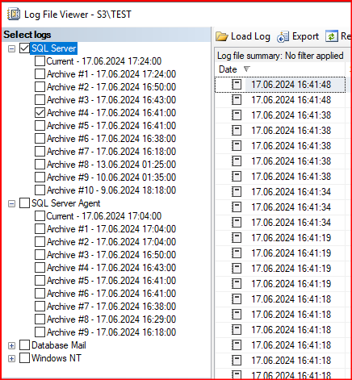Select Agent Archive #8 16:29:00 item
Viewport: 352px width, 380px height.
point(111,319)
